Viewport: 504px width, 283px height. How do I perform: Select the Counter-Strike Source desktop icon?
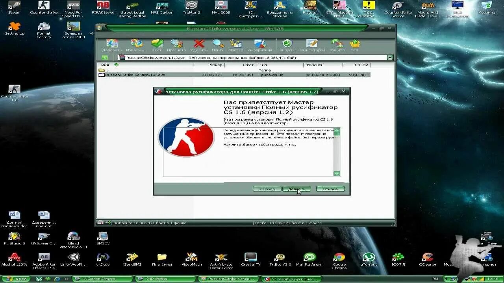coord(398,9)
